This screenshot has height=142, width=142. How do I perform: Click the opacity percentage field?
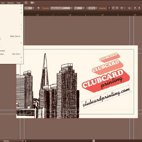(28, 8)
